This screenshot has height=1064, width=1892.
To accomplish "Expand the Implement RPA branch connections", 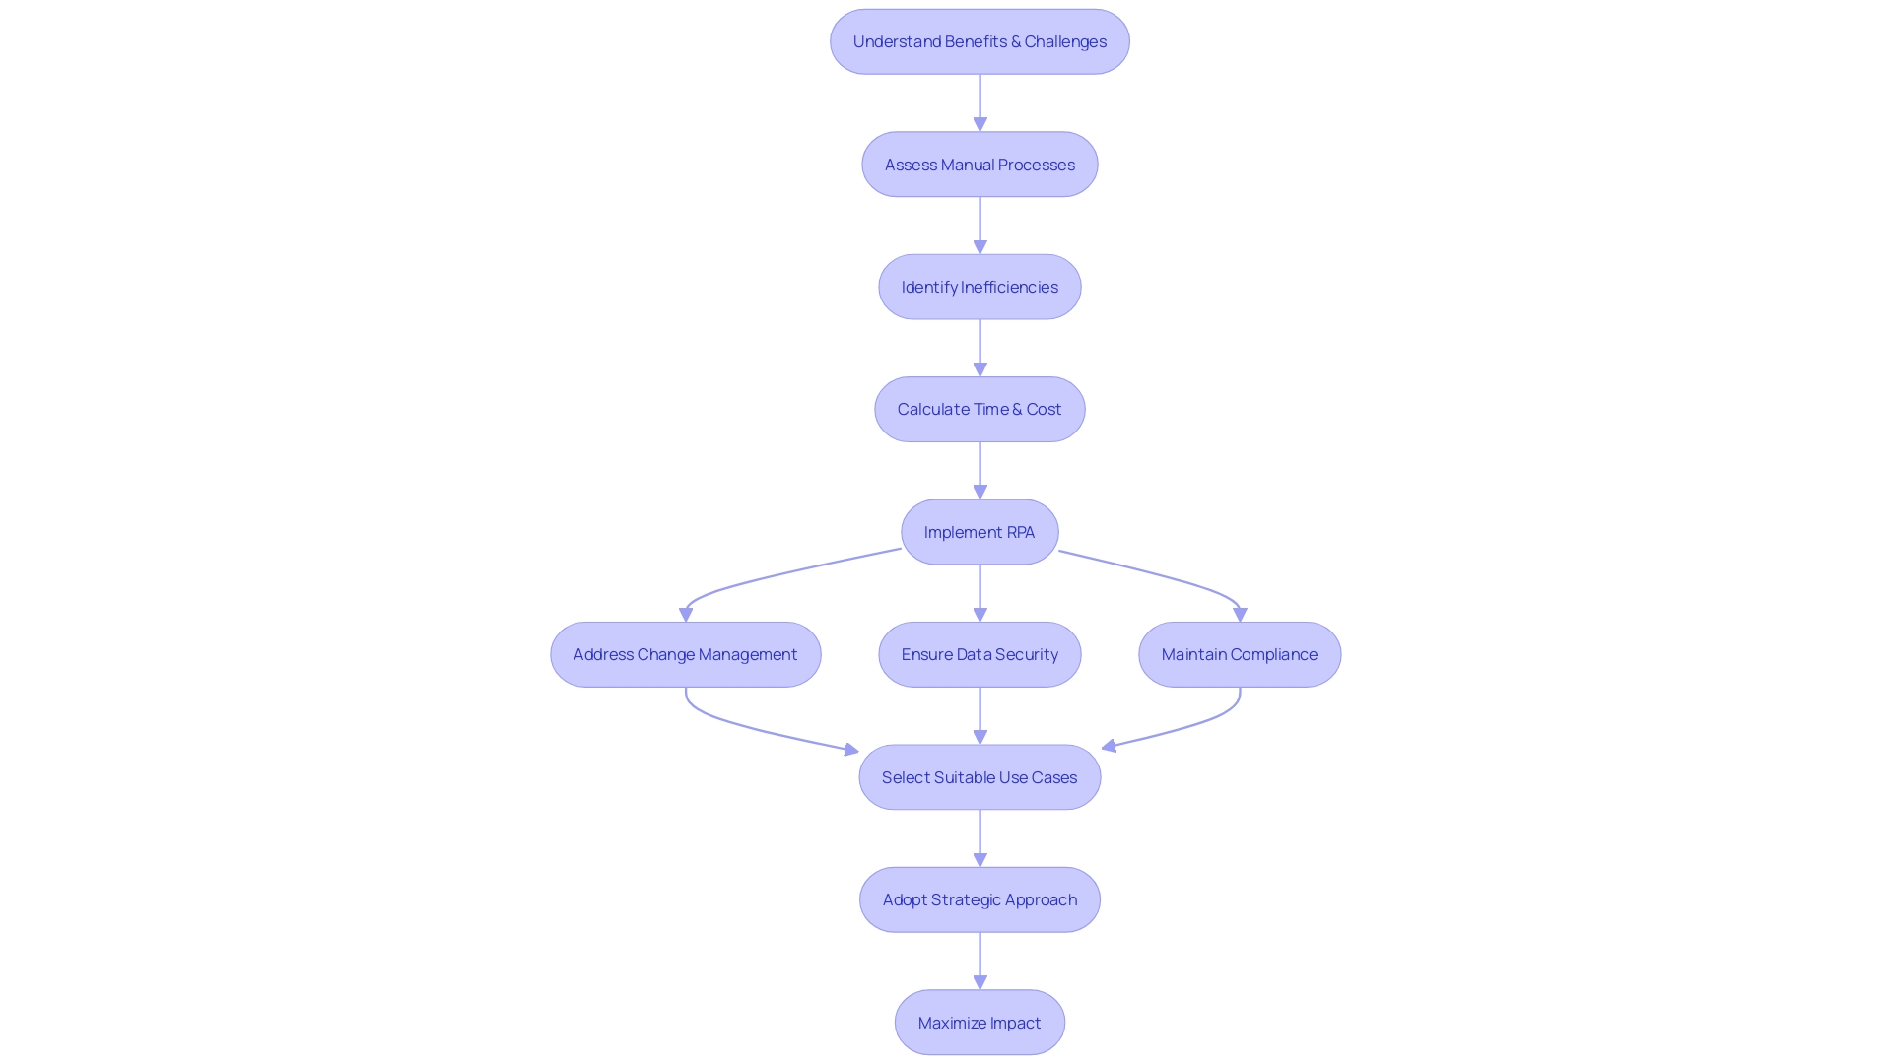I will [980, 531].
